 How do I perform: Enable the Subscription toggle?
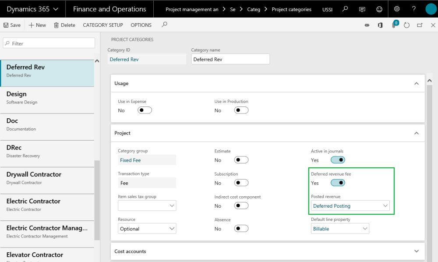tap(241, 183)
